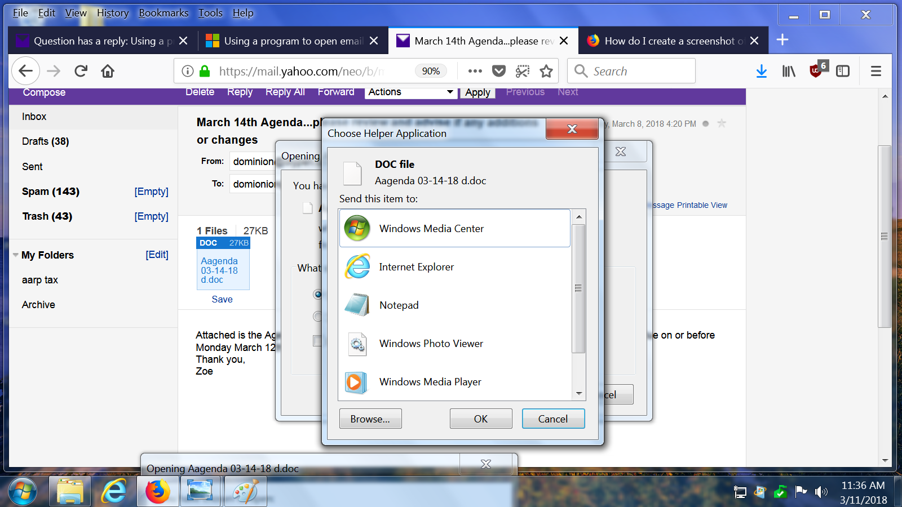
Task: Confirm with OK in Choose Helper Application
Action: (481, 419)
